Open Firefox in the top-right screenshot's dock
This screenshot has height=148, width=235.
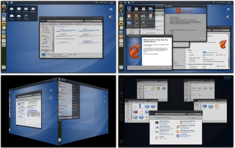pyautogui.click(x=121, y=6)
